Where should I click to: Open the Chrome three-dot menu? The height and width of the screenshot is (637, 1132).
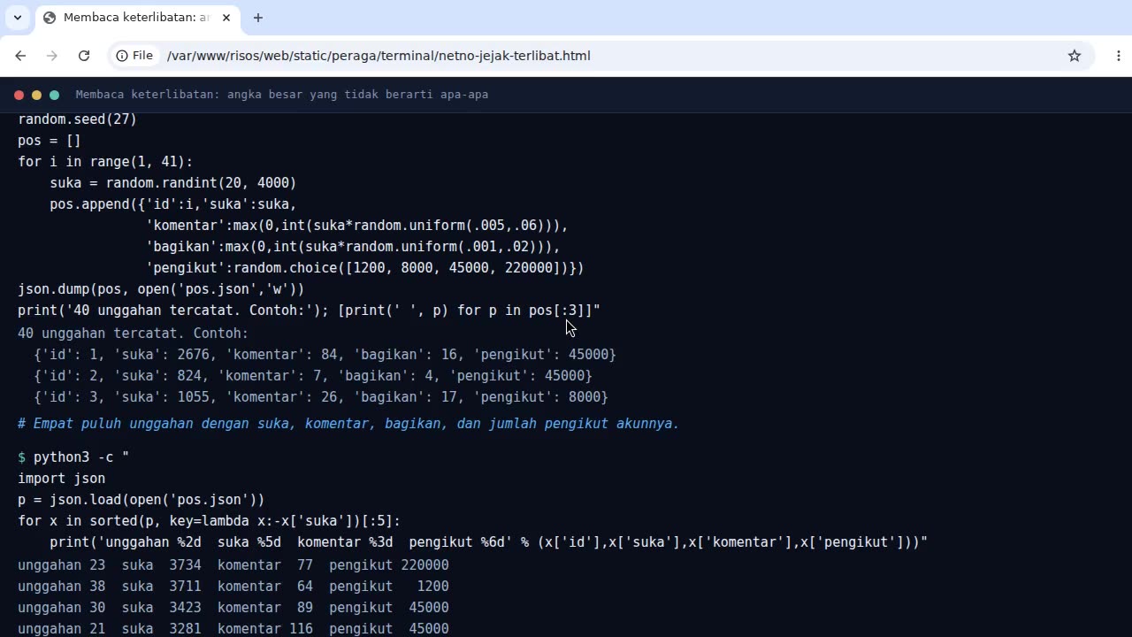click(1119, 56)
